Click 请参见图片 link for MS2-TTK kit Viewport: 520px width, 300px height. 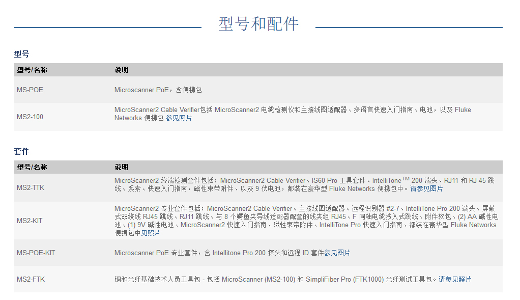point(426,188)
